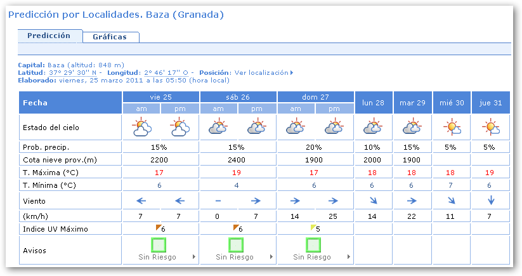Expand Sin Riesgo arrow for sáb 26

point(271,258)
